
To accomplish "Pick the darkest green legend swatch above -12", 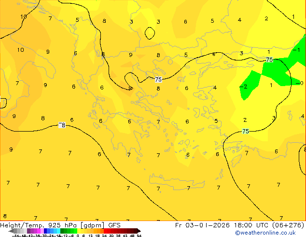I will pos(62,231).
